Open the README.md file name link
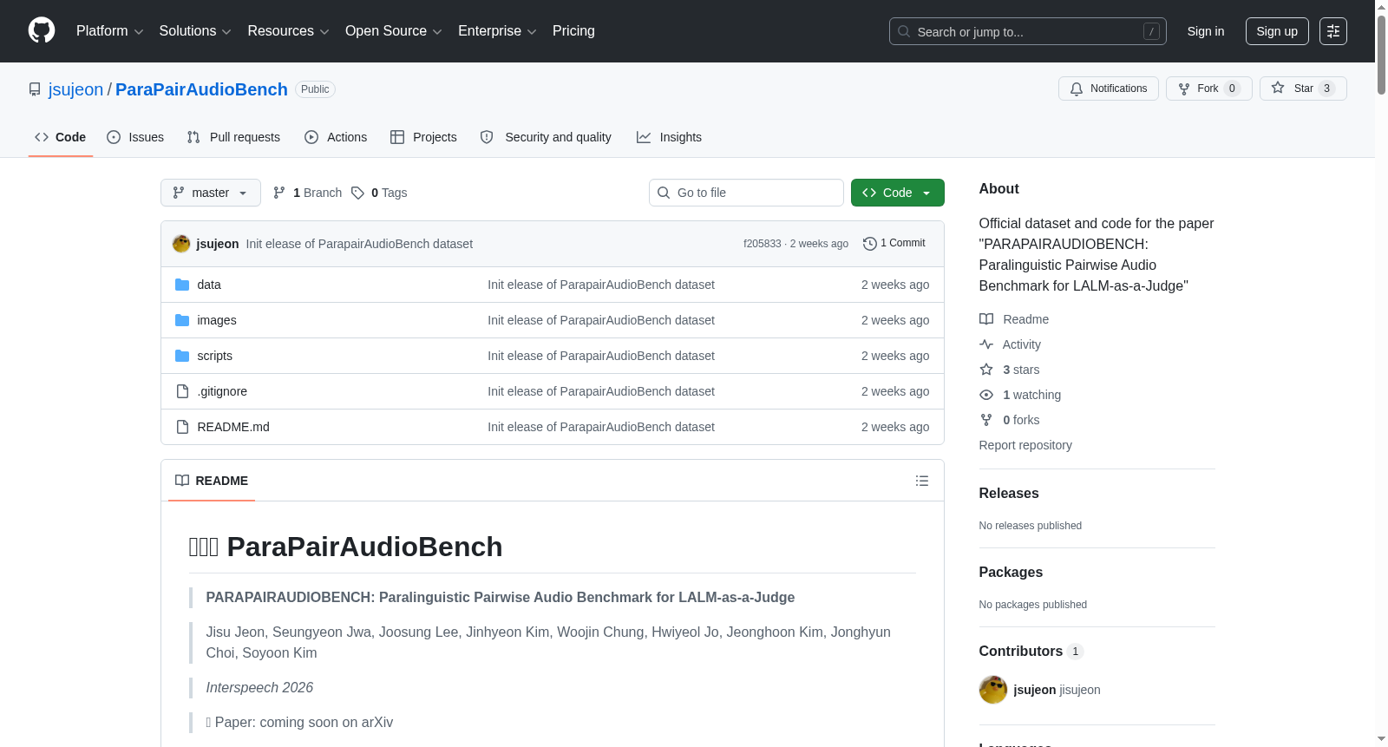The image size is (1388, 747). [x=233, y=427]
